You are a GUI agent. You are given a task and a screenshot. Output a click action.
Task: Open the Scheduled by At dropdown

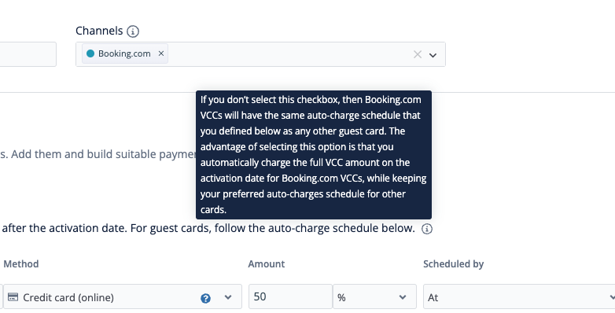[519, 296]
